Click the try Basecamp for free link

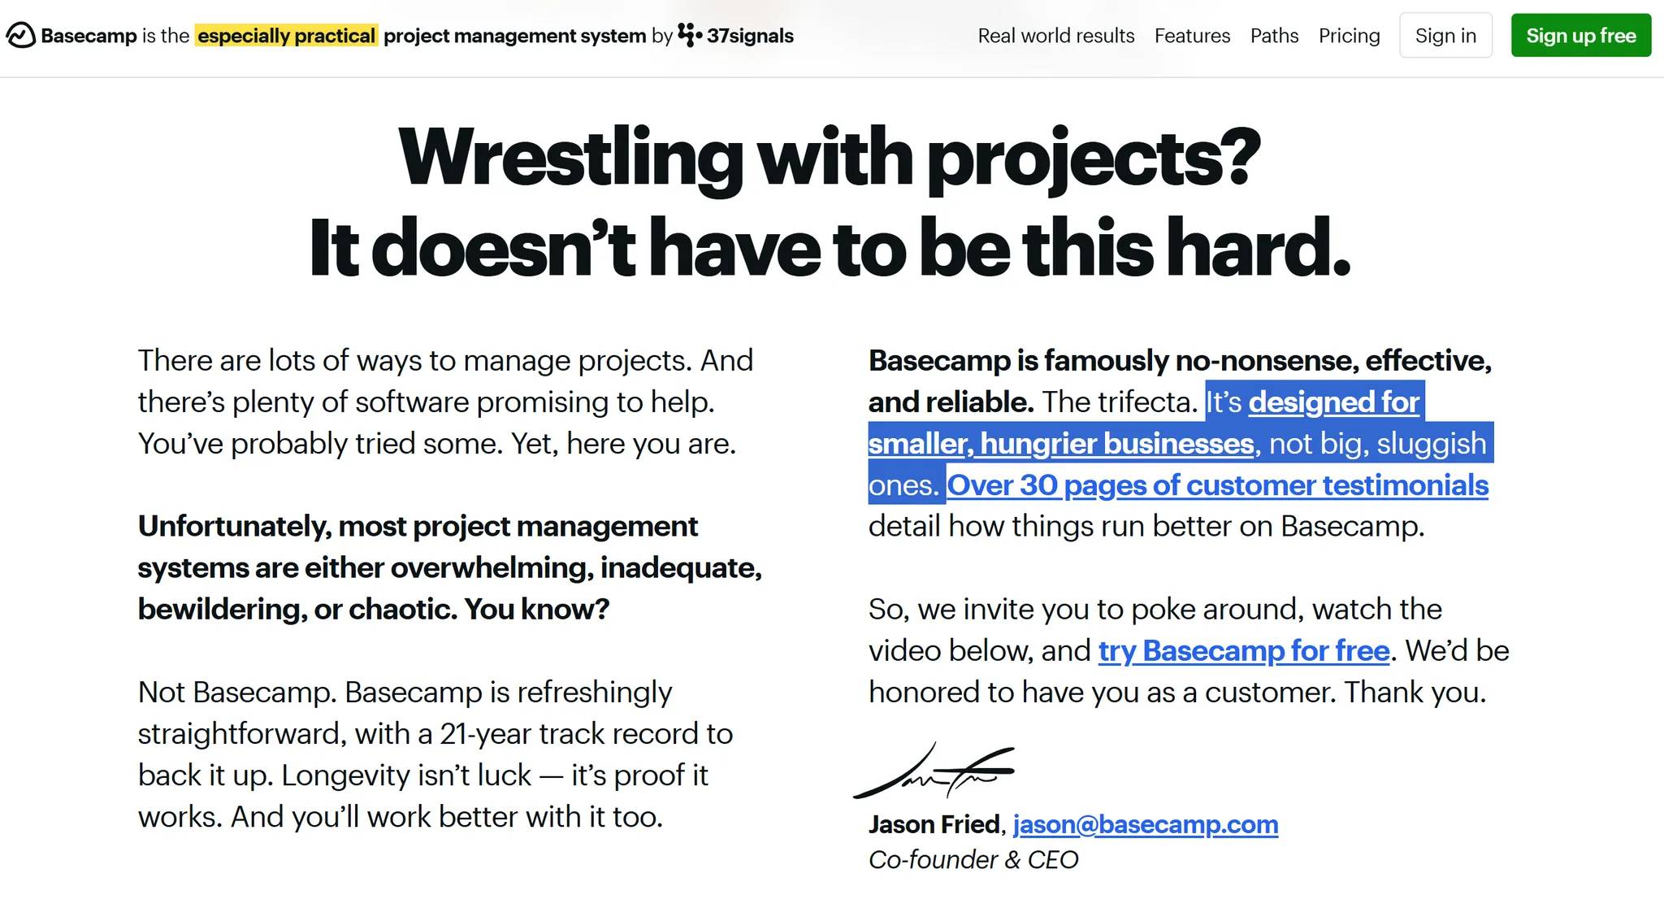click(x=1243, y=651)
